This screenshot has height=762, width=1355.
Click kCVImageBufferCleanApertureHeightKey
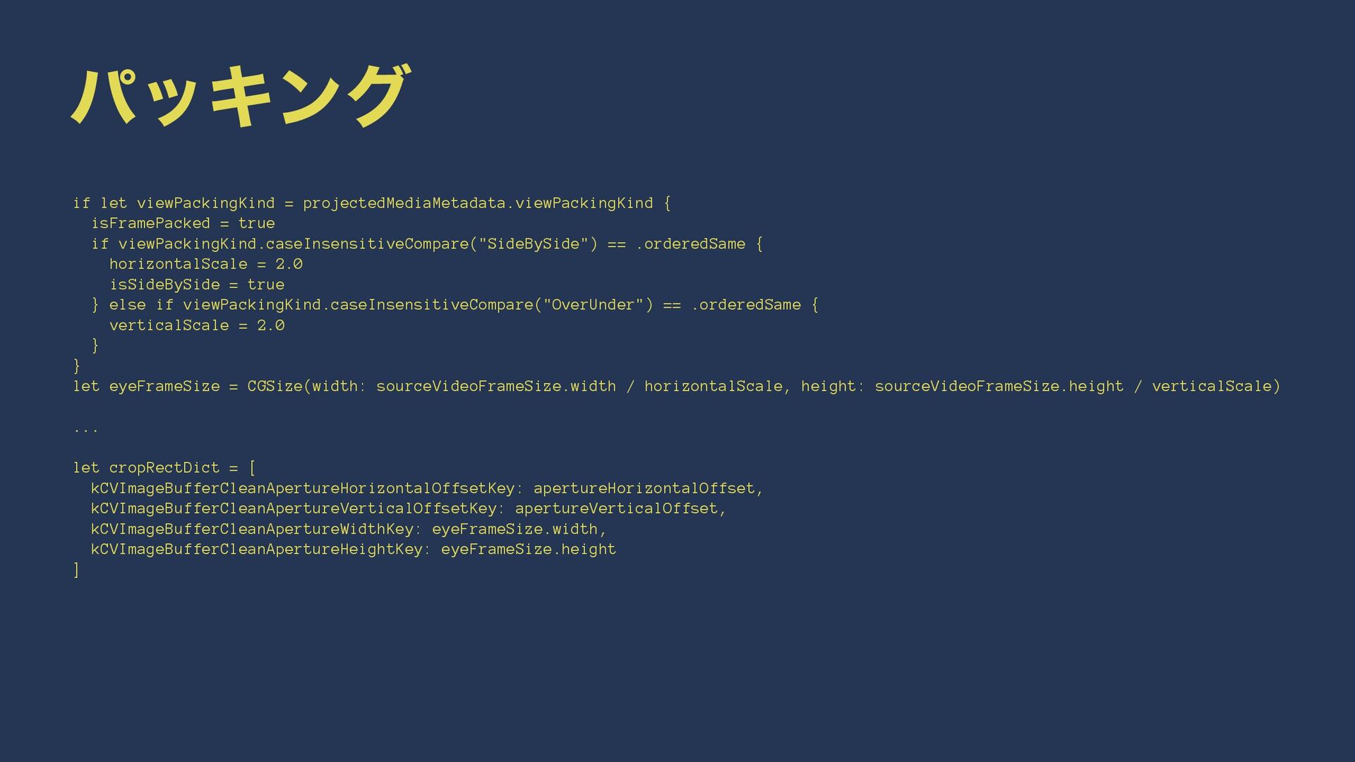[257, 550]
